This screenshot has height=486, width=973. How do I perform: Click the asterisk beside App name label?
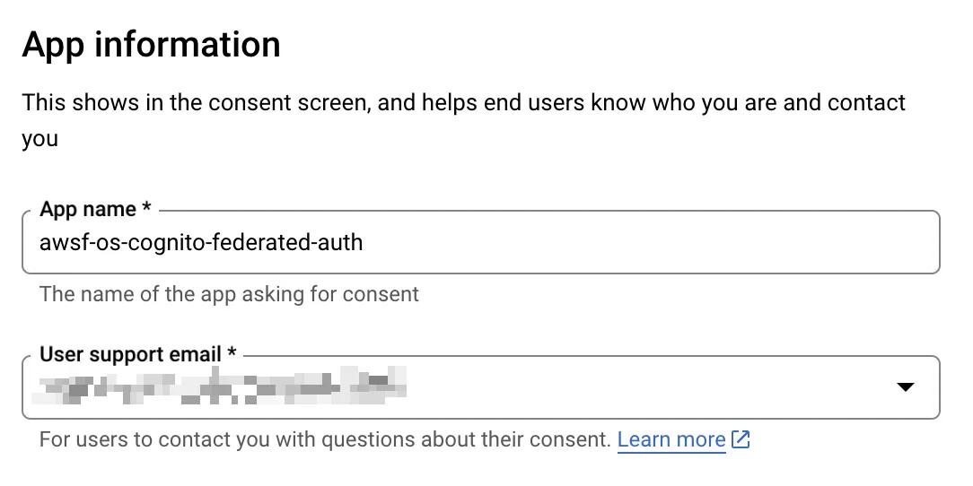tap(146, 209)
